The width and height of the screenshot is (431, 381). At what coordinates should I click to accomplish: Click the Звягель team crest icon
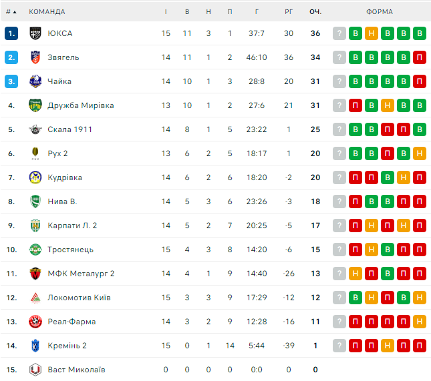(35, 57)
